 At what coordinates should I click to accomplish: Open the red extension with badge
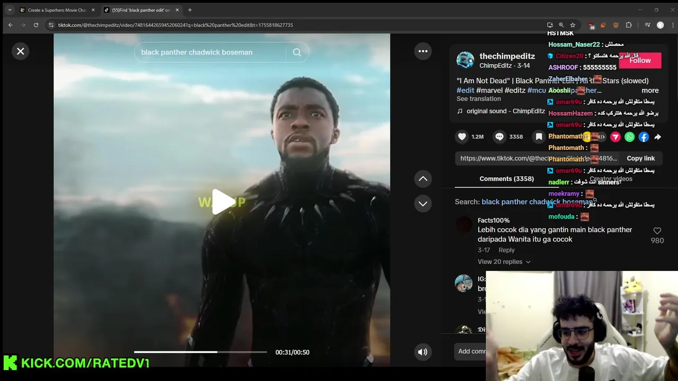591,25
